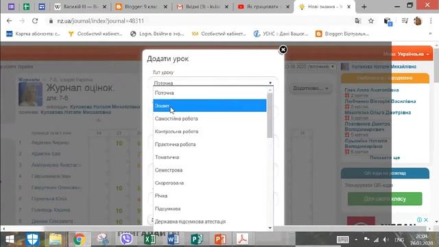Open taskbar clock and date
Viewport: 439px width, 247px height.
pyautogui.click(x=422, y=239)
